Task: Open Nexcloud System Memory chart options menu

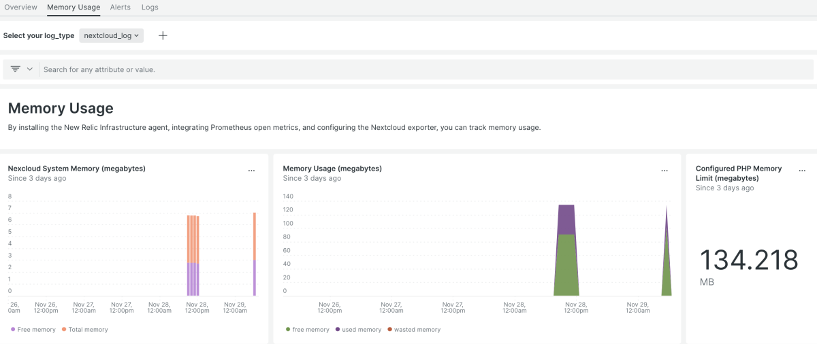Action: pyautogui.click(x=251, y=171)
